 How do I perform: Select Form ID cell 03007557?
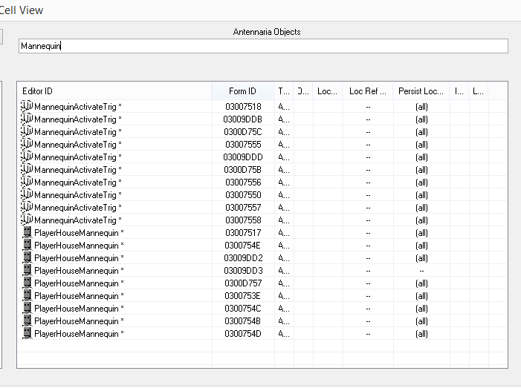243,208
